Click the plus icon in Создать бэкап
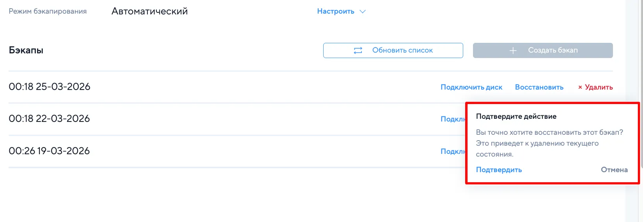The width and height of the screenshot is (643, 222). pyautogui.click(x=513, y=51)
